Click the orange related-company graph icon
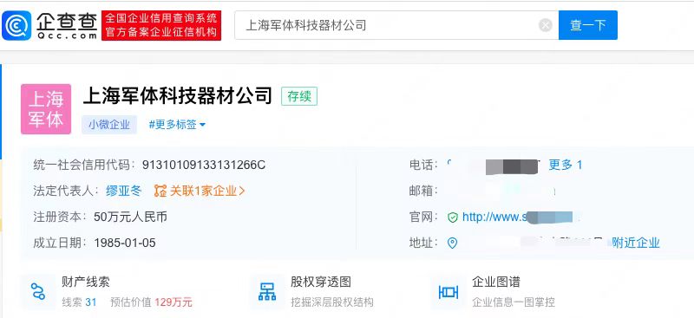Screen dimensions: 694x318 click(x=160, y=191)
